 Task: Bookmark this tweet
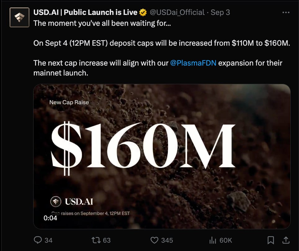[271, 240]
